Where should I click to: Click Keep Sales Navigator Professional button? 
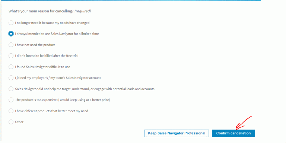click(x=177, y=133)
